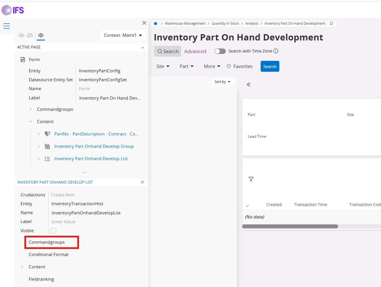The height and width of the screenshot is (287, 381).
Task: Toggle the select-all checkmark in list header
Action: (x=247, y=205)
